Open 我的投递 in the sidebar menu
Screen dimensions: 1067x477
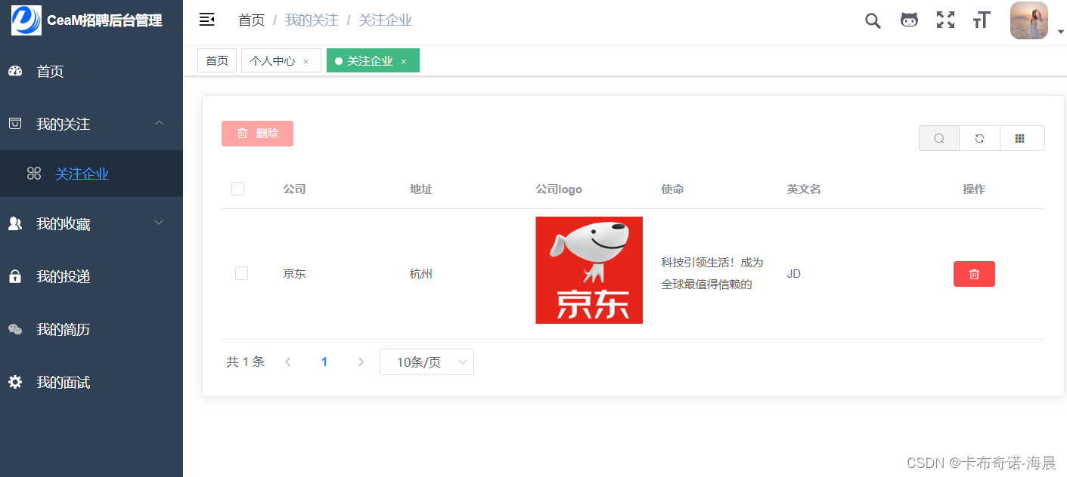(92, 276)
